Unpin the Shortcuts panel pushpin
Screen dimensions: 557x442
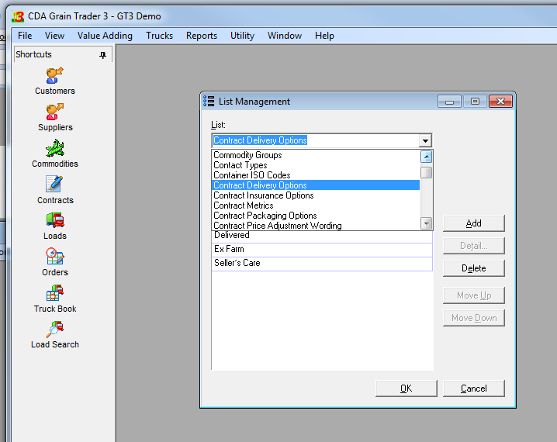pyautogui.click(x=103, y=55)
